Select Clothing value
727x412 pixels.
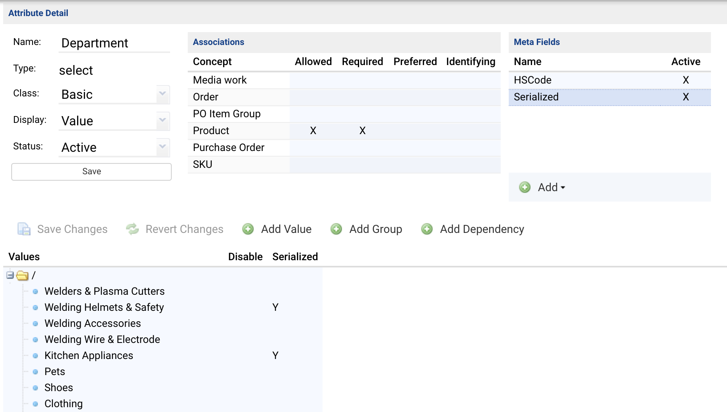coord(63,404)
